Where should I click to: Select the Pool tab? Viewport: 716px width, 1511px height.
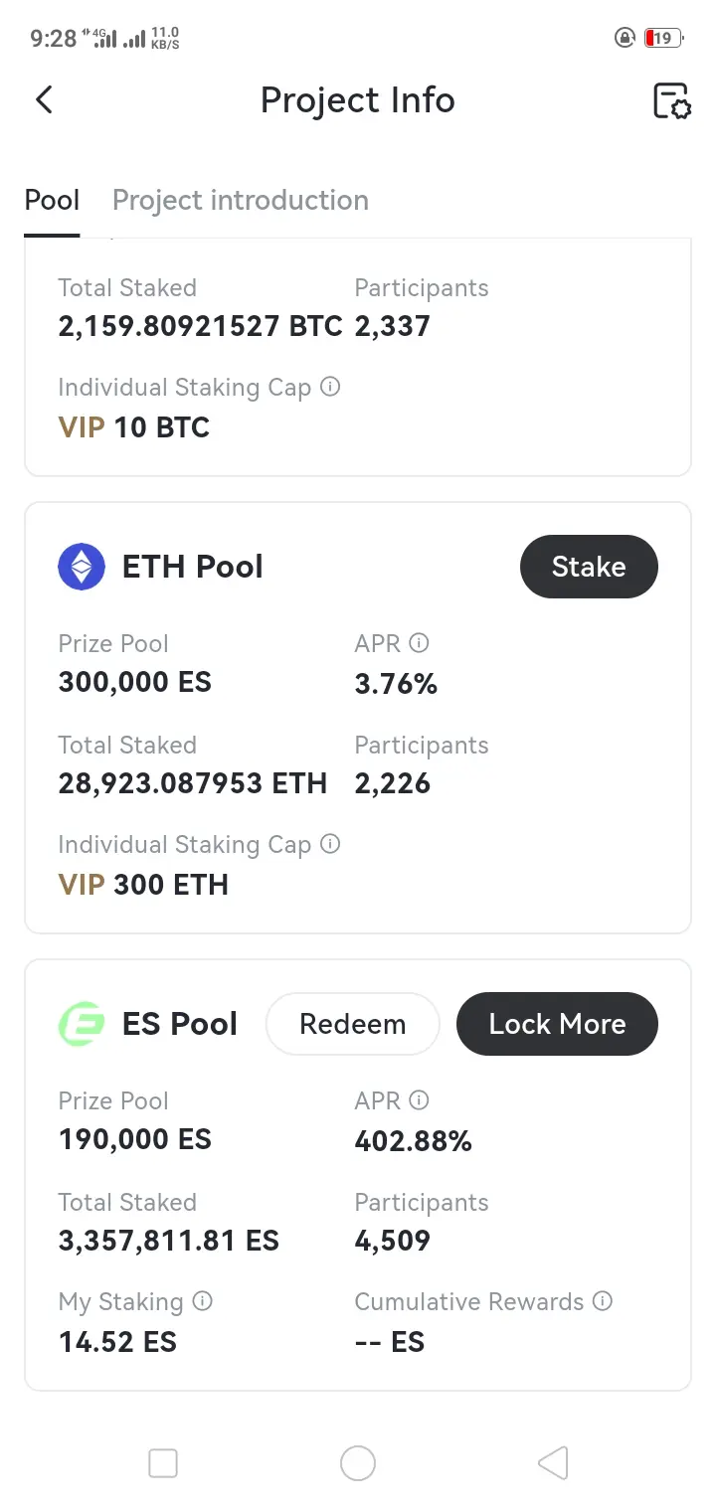(52, 200)
